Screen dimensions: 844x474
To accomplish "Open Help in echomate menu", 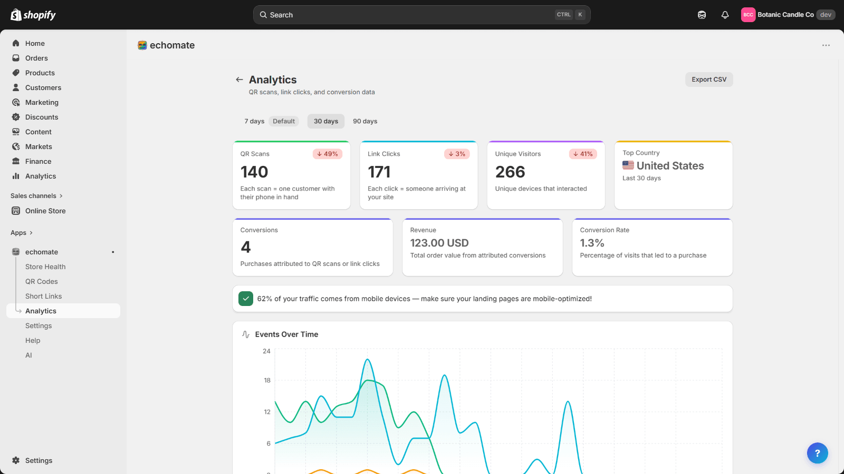I will (x=33, y=341).
